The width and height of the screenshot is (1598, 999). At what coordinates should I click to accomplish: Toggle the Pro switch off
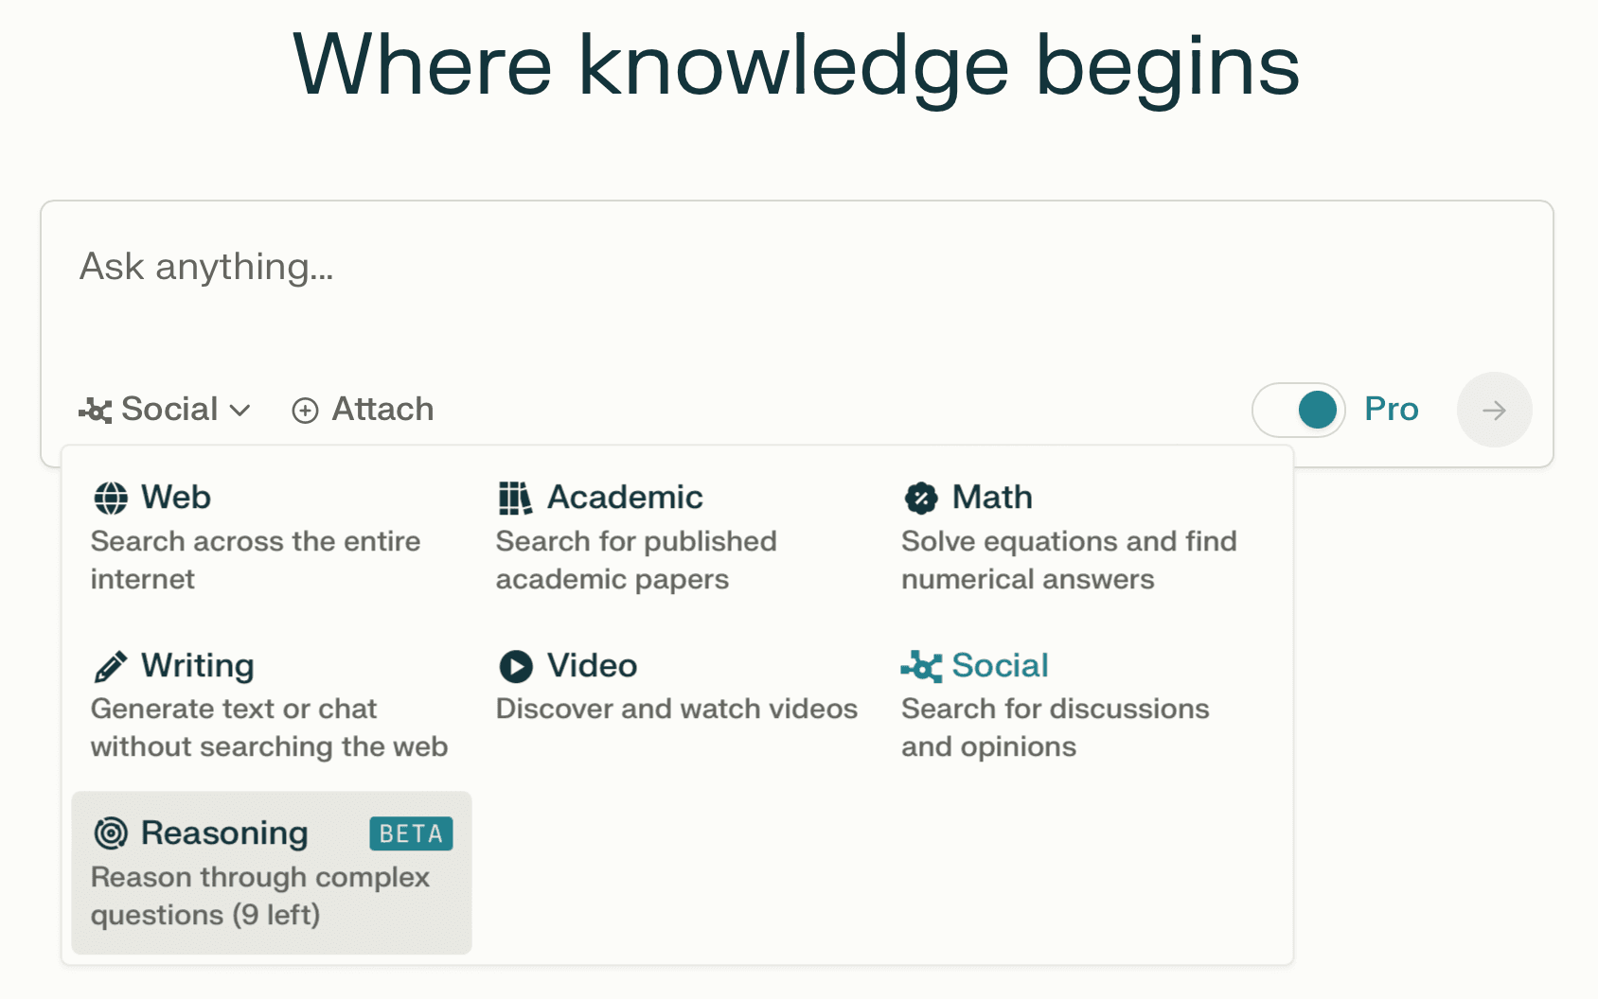pyautogui.click(x=1299, y=410)
